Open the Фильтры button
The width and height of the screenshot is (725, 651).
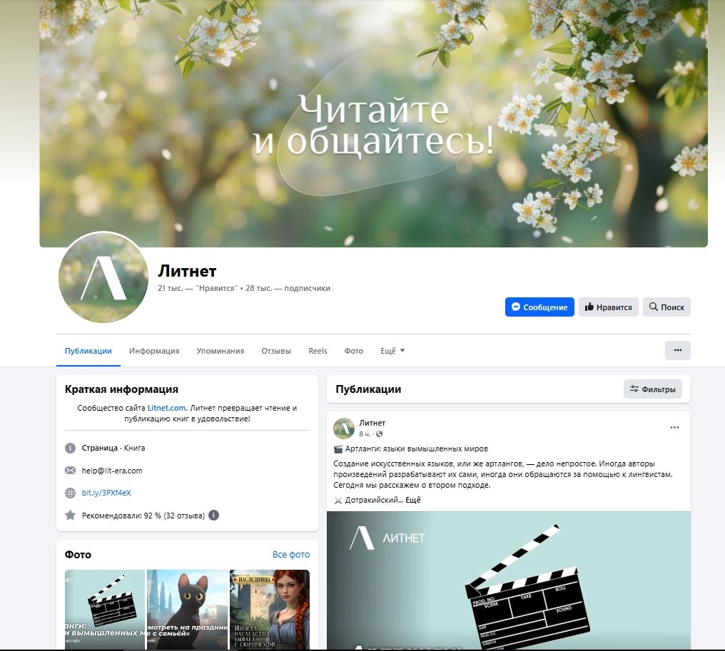[x=652, y=389]
